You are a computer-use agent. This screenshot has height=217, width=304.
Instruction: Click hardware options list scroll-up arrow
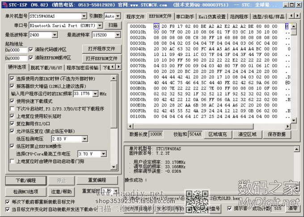[x=114, y=78]
